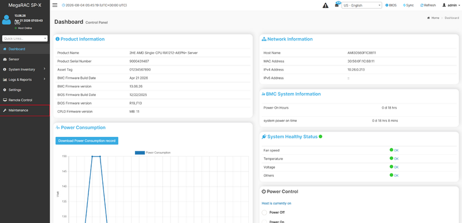
Task: Click the user avatar icon in sidebar
Action: [6, 20]
